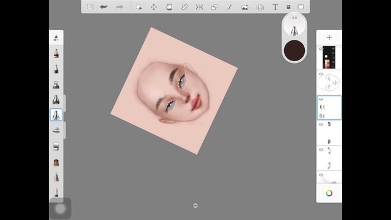The height and width of the screenshot is (220, 391).
Task: Activate the Transform move tool
Action: click(153, 7)
